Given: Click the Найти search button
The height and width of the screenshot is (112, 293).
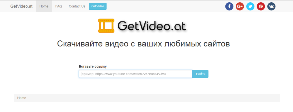Looking at the screenshot, I should tap(200, 74).
